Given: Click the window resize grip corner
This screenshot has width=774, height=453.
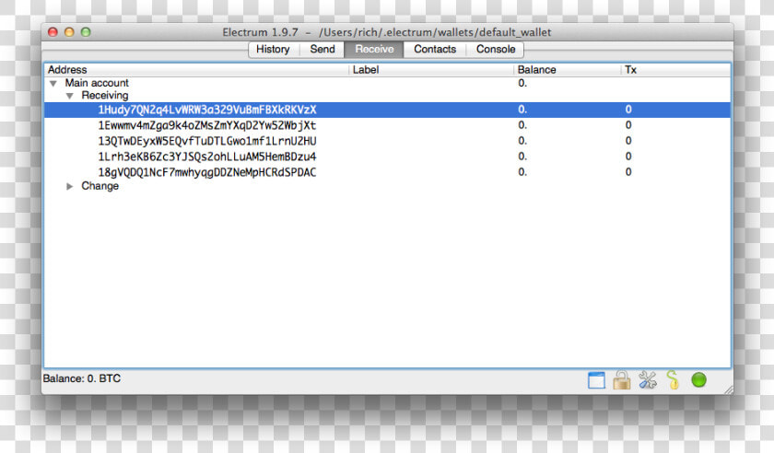Looking at the screenshot, I should 728,389.
